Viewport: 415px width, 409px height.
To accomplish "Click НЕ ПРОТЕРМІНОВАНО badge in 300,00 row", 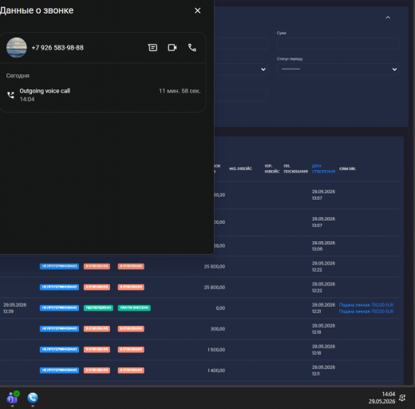I will (x=59, y=328).
